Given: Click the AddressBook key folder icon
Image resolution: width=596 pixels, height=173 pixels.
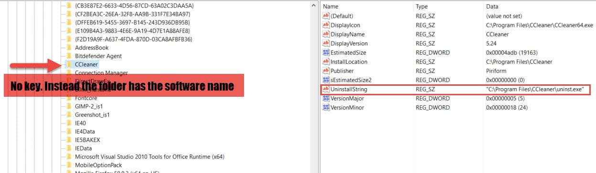Looking at the screenshot, I should pos(69,48).
